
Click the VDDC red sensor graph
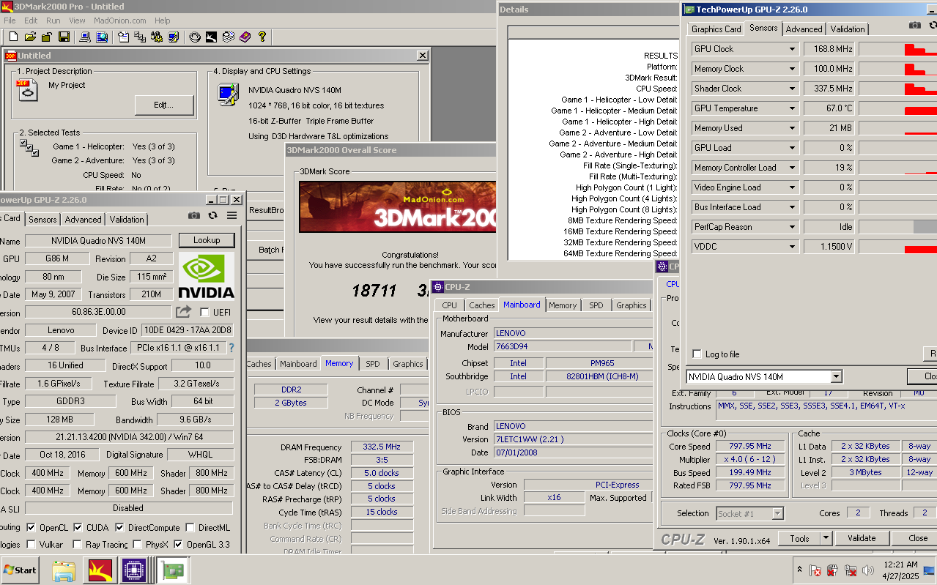[x=897, y=247]
